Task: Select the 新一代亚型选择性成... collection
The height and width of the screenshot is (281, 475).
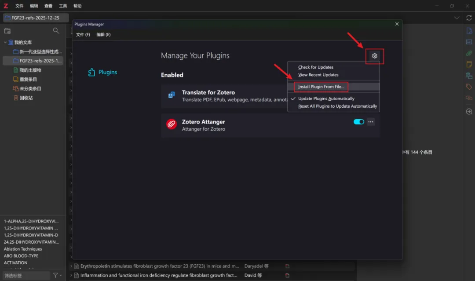Action: point(37,51)
